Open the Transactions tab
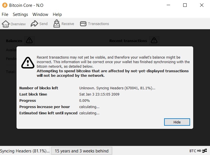This screenshot has width=210, height=155. pos(95,24)
